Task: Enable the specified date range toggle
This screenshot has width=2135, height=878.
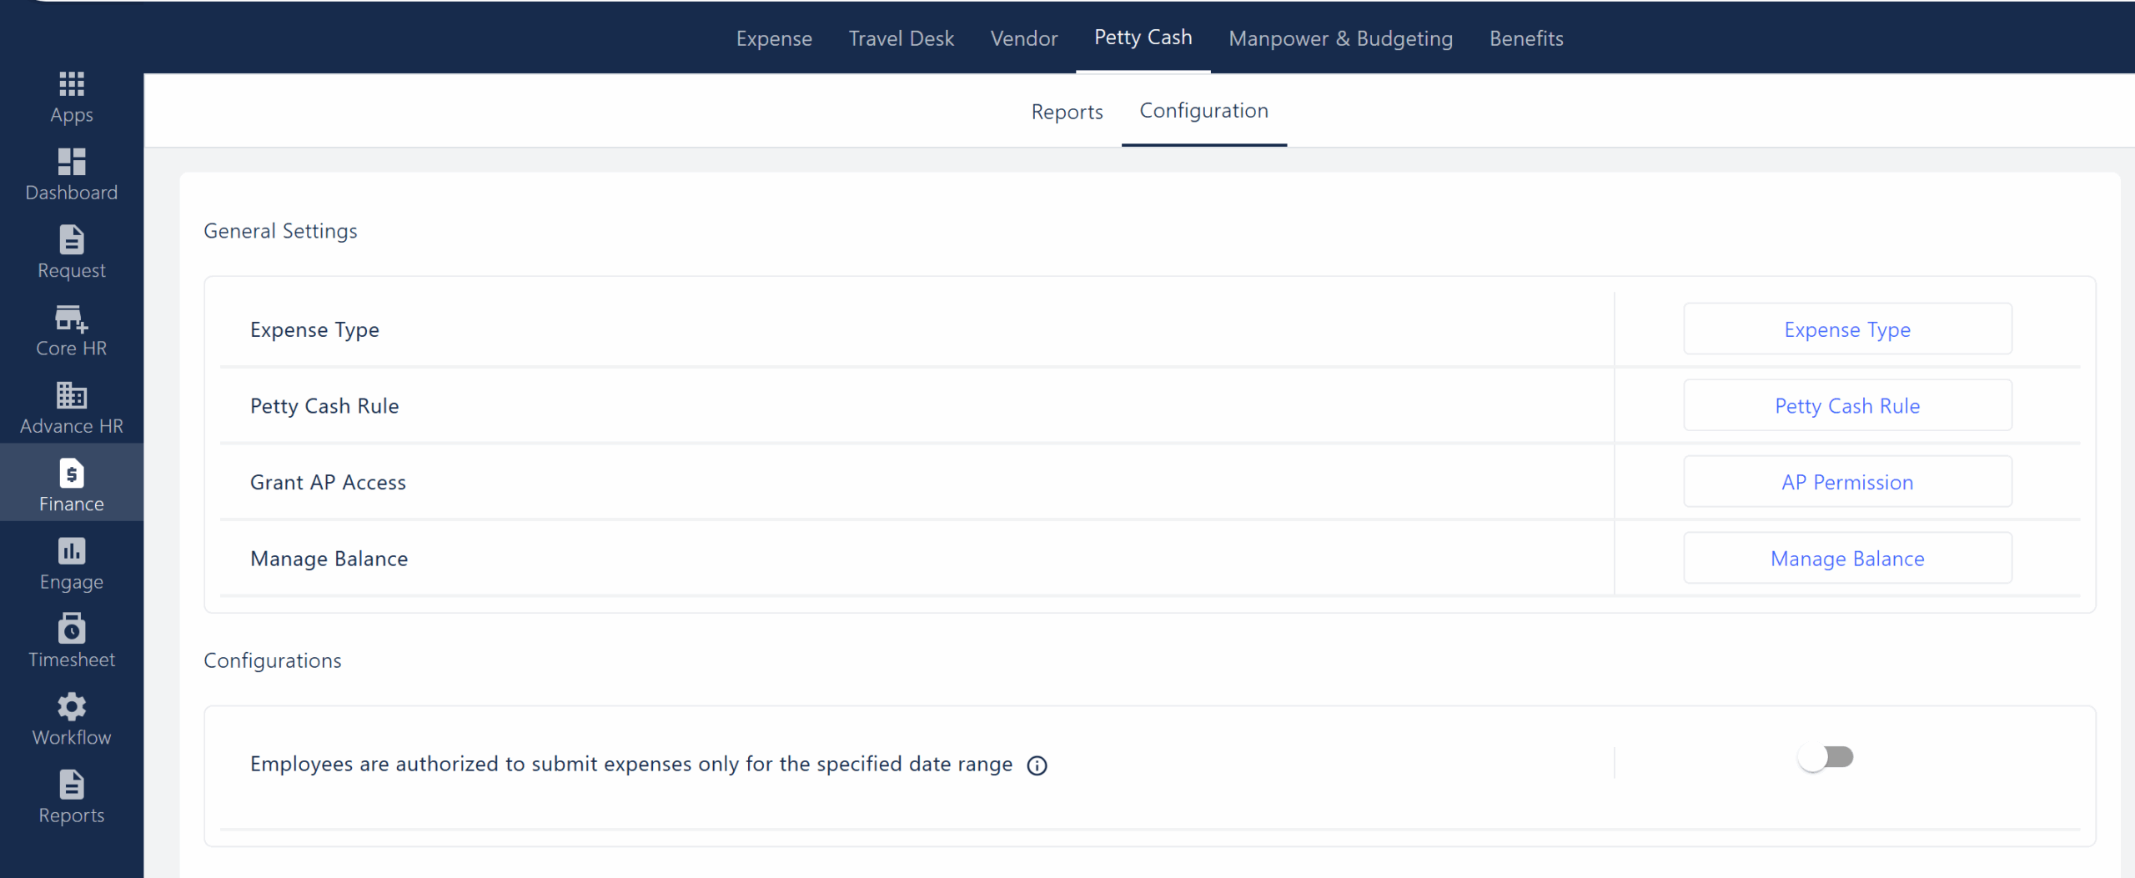Action: tap(1826, 757)
